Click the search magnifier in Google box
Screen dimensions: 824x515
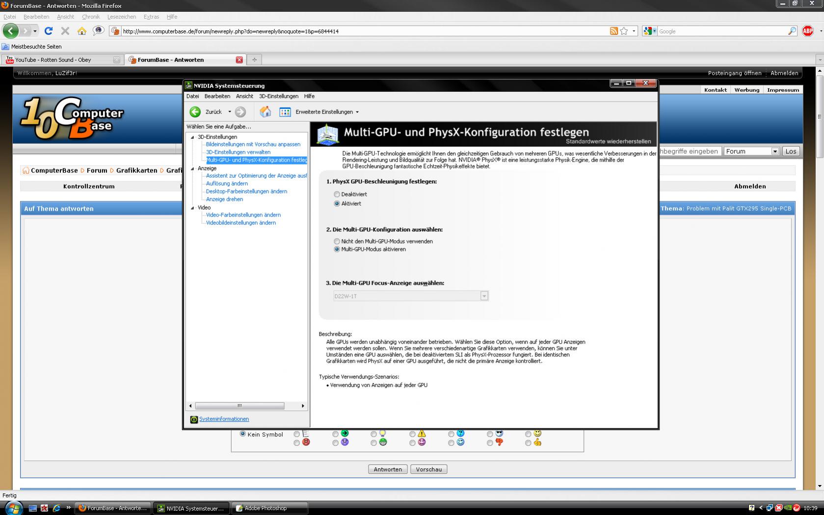792,31
